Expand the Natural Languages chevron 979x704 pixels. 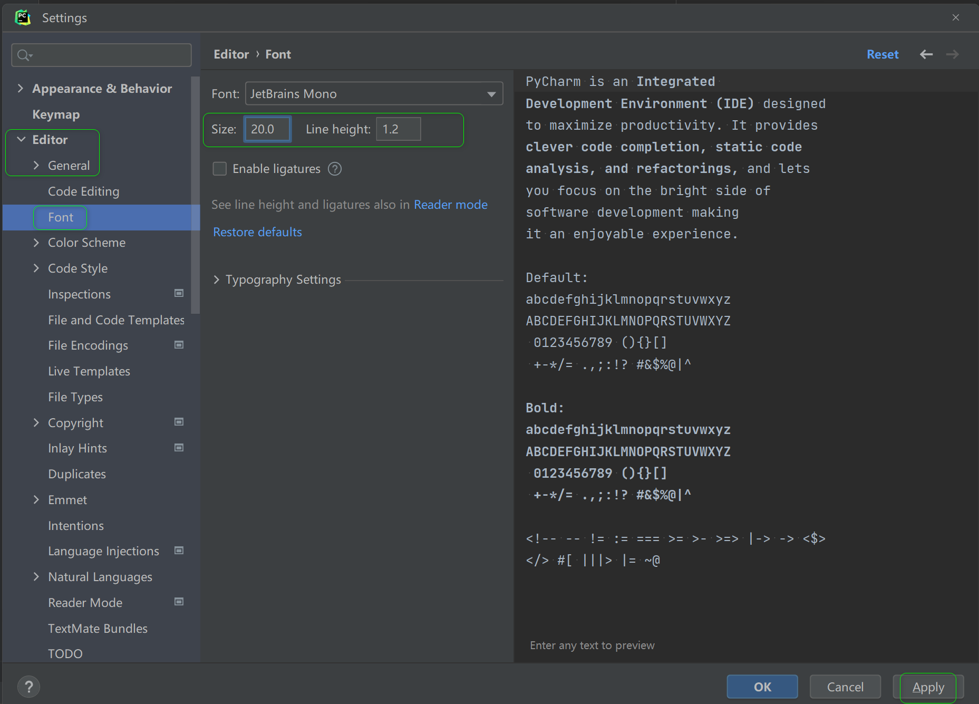click(36, 577)
